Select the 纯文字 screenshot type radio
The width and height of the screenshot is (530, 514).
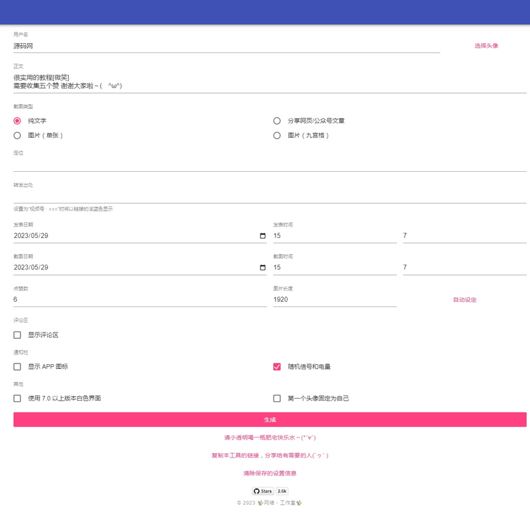pos(16,120)
